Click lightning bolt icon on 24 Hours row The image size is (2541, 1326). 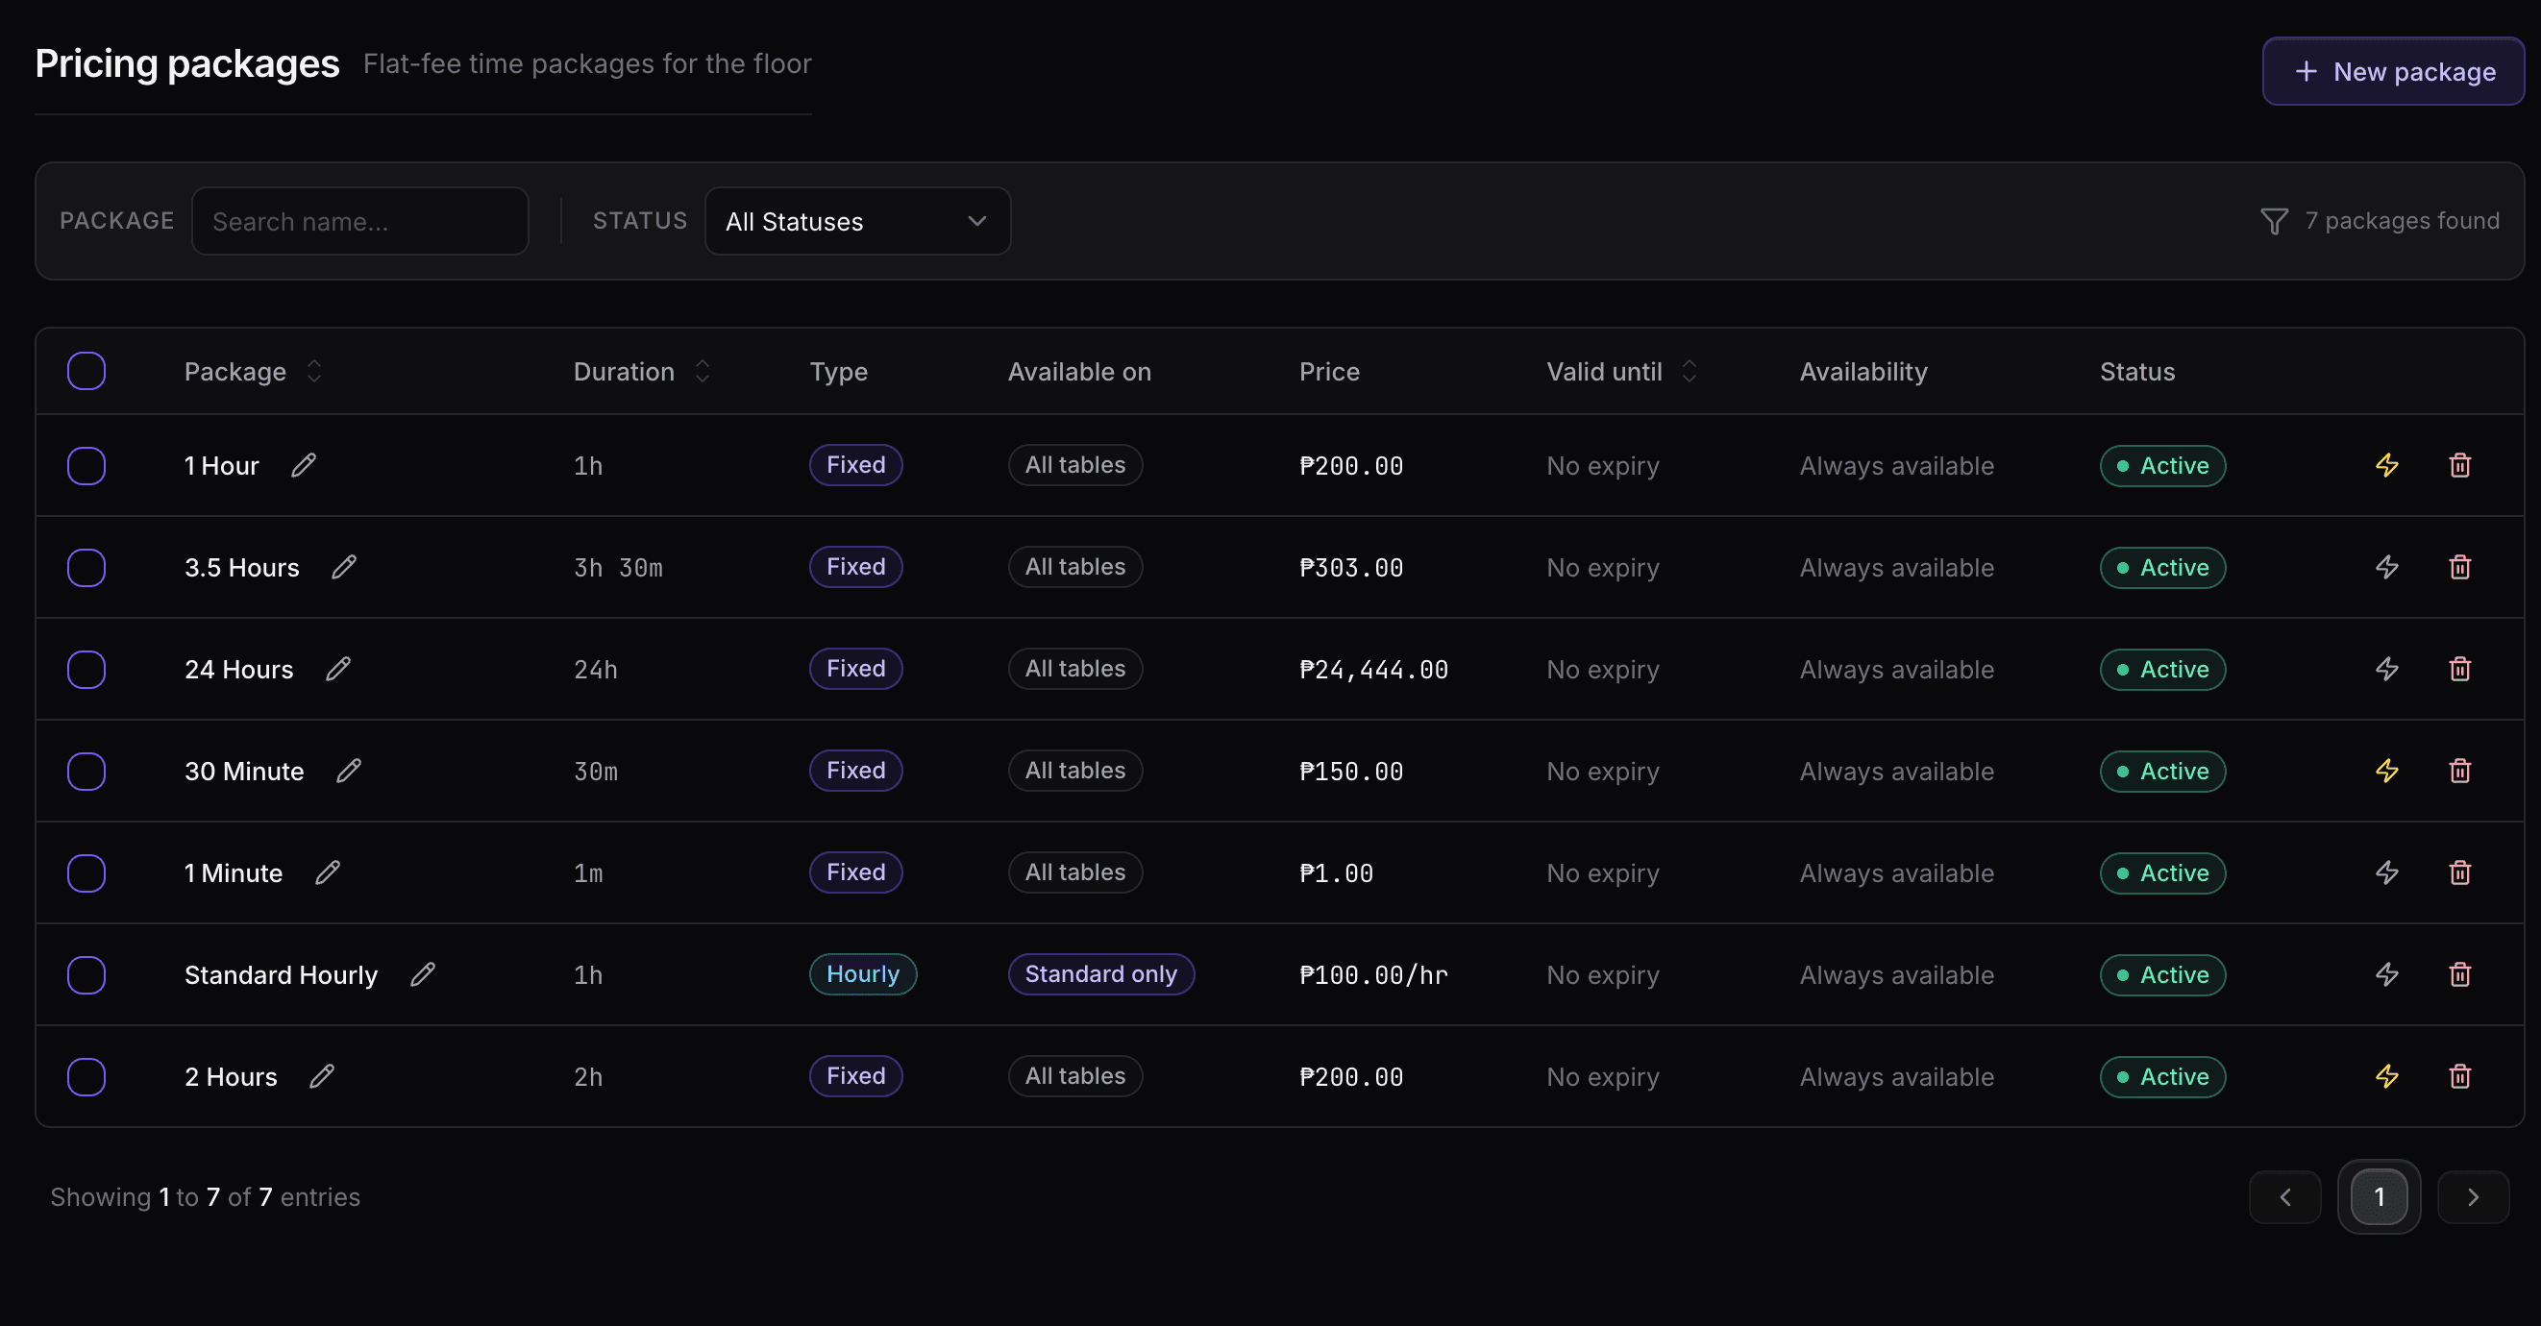coord(2387,669)
